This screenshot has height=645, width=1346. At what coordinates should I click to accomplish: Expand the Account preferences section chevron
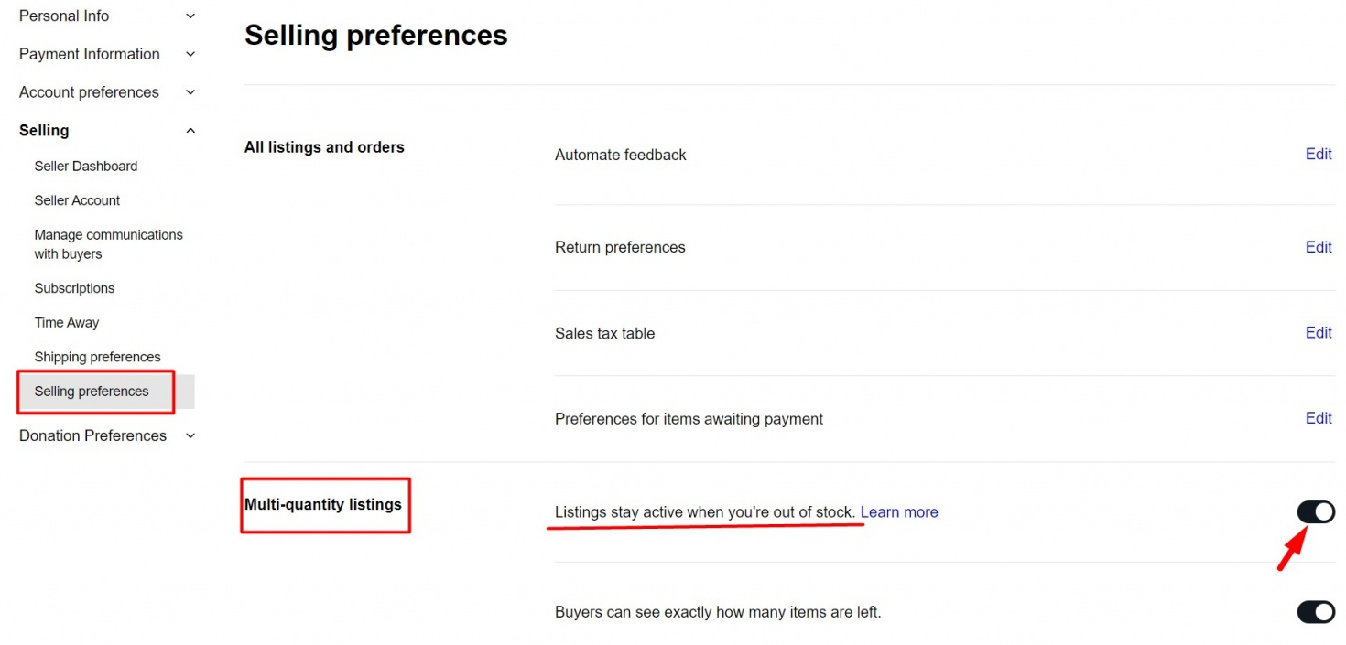[190, 92]
